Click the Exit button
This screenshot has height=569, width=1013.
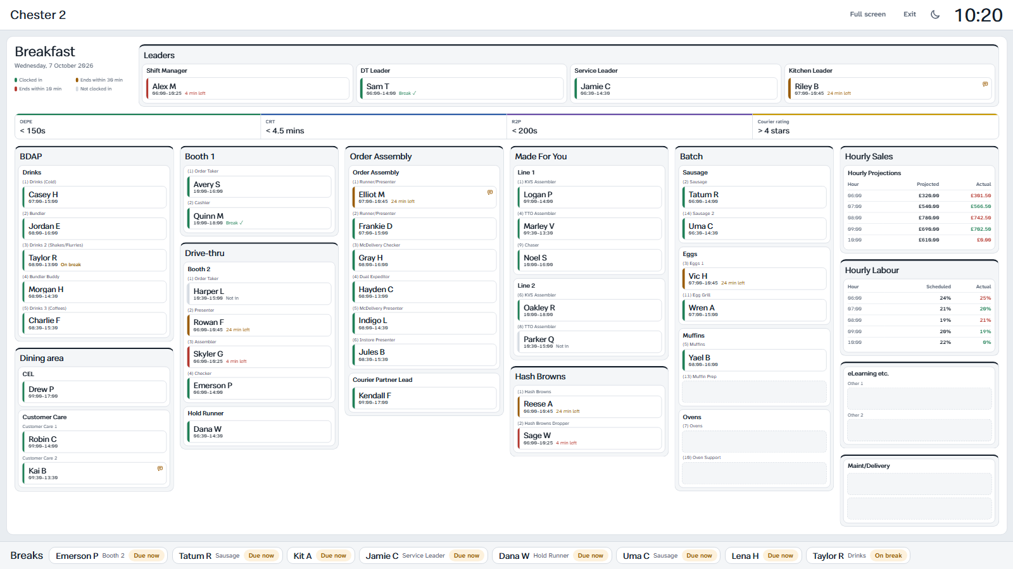(910, 15)
